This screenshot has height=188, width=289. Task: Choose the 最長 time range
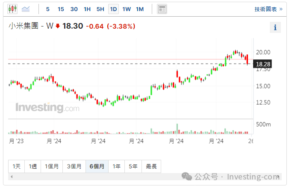[151, 167]
